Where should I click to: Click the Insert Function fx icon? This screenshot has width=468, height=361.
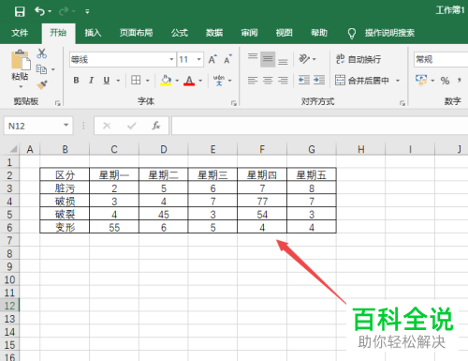(x=156, y=126)
